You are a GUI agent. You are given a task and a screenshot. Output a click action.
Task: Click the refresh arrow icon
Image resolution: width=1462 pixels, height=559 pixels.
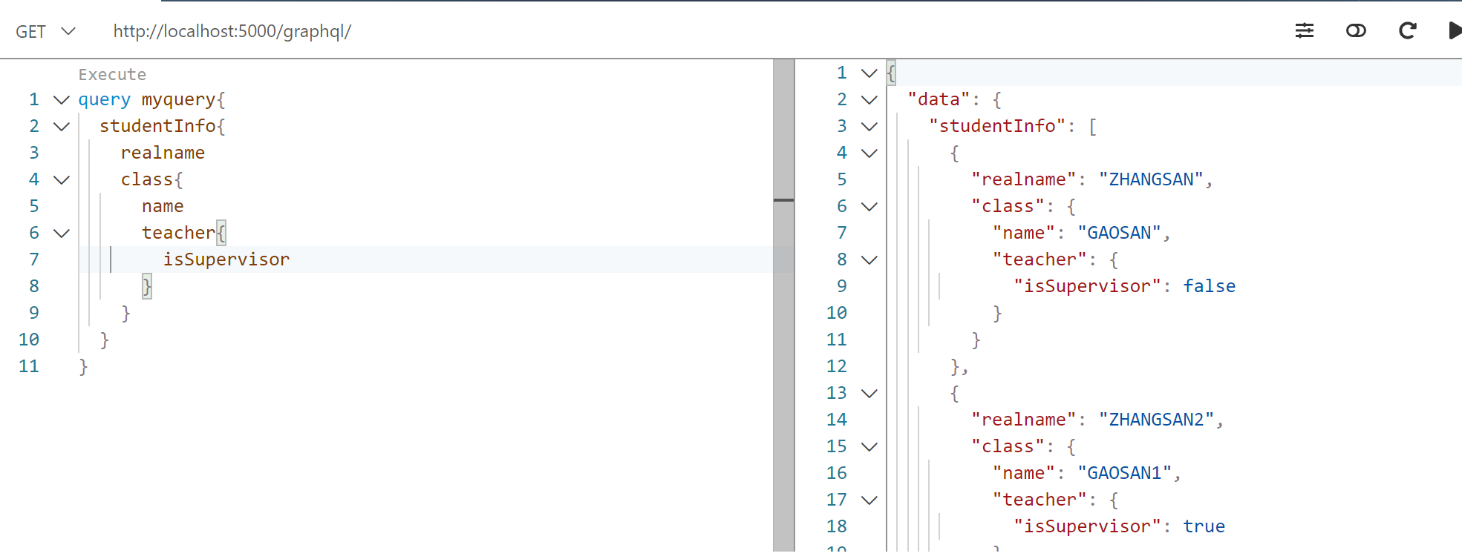pos(1407,30)
